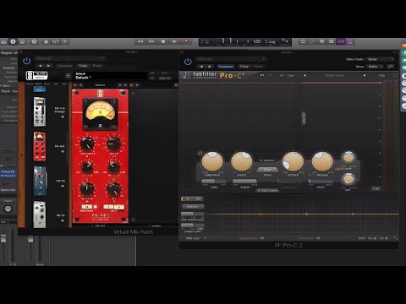Select previous preset arrow in Pro-C 2 header

(201, 67)
